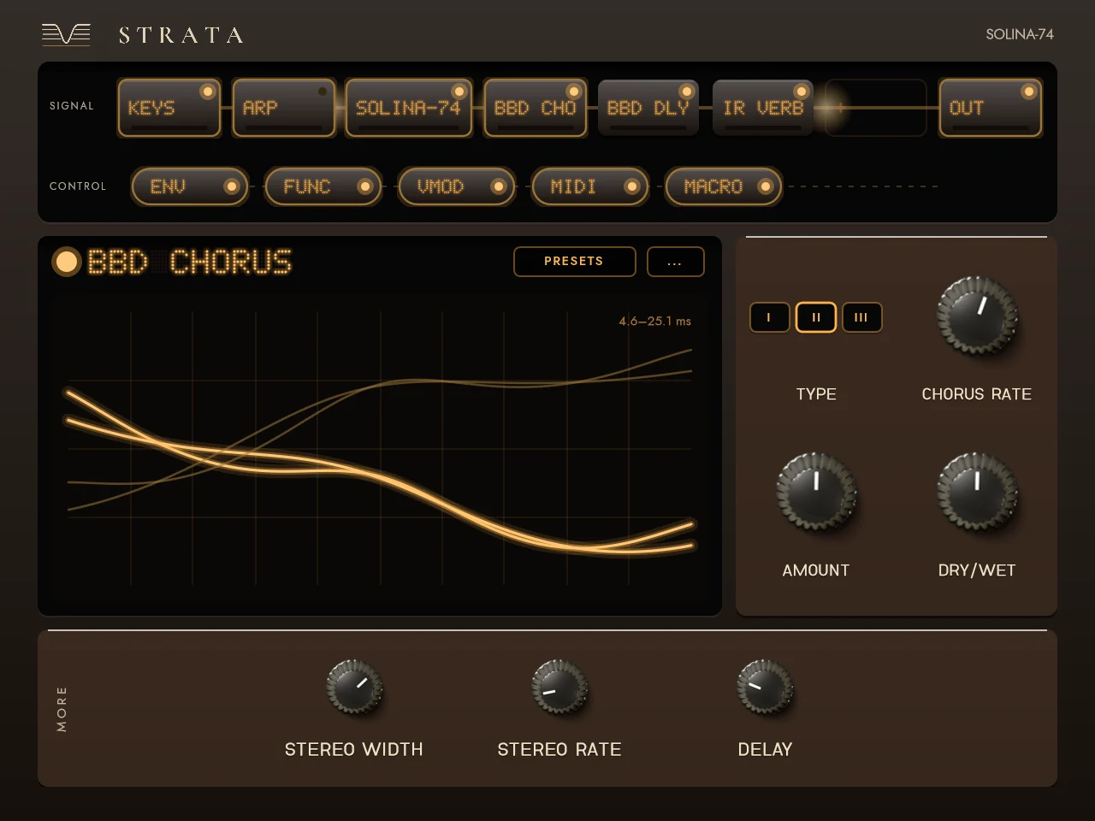
Task: Select the ARP signal module
Action: 283,108
